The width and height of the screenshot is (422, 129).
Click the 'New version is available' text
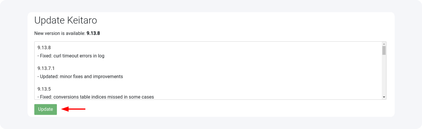[x=60, y=33]
